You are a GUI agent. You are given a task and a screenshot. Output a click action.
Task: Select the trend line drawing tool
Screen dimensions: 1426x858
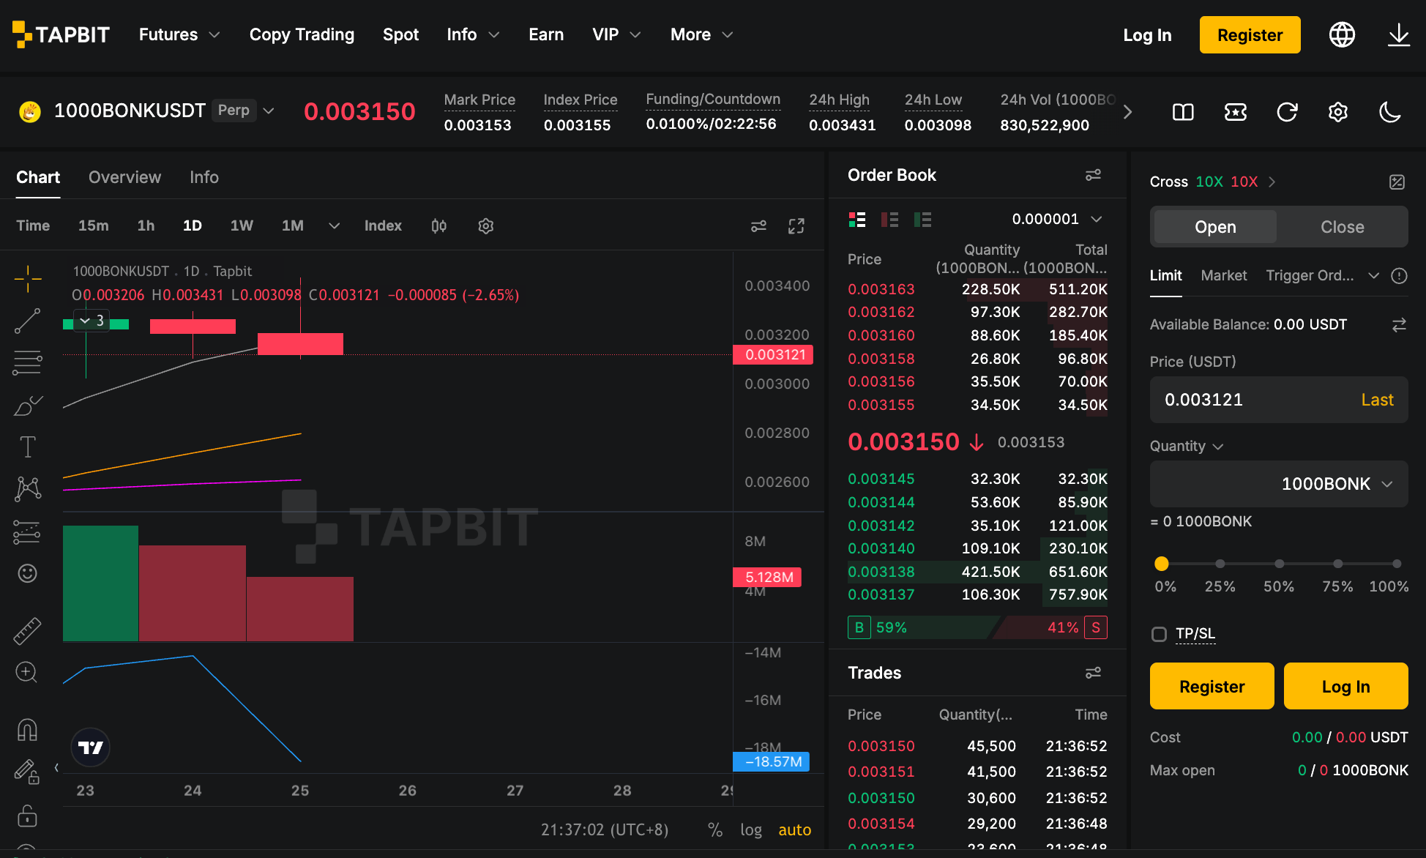[x=28, y=321]
